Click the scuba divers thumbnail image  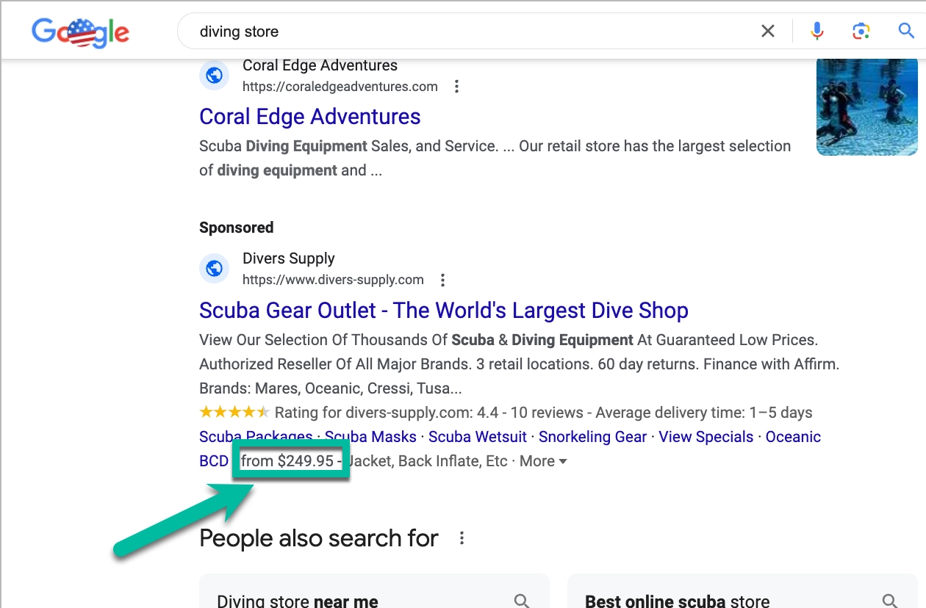click(867, 107)
